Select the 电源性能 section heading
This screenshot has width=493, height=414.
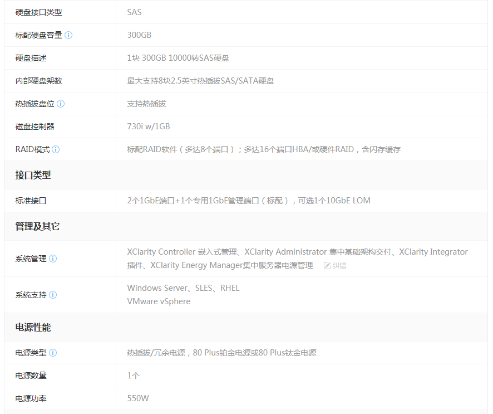(x=33, y=328)
